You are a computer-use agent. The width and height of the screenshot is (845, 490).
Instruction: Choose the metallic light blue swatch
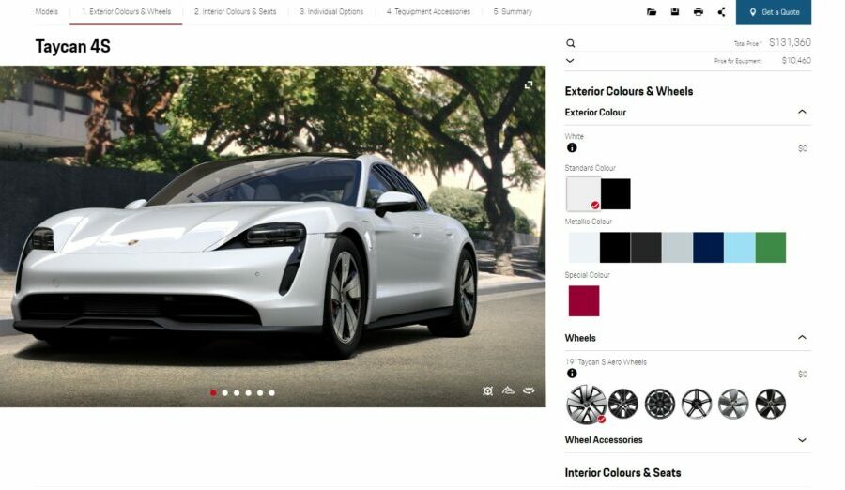point(740,248)
